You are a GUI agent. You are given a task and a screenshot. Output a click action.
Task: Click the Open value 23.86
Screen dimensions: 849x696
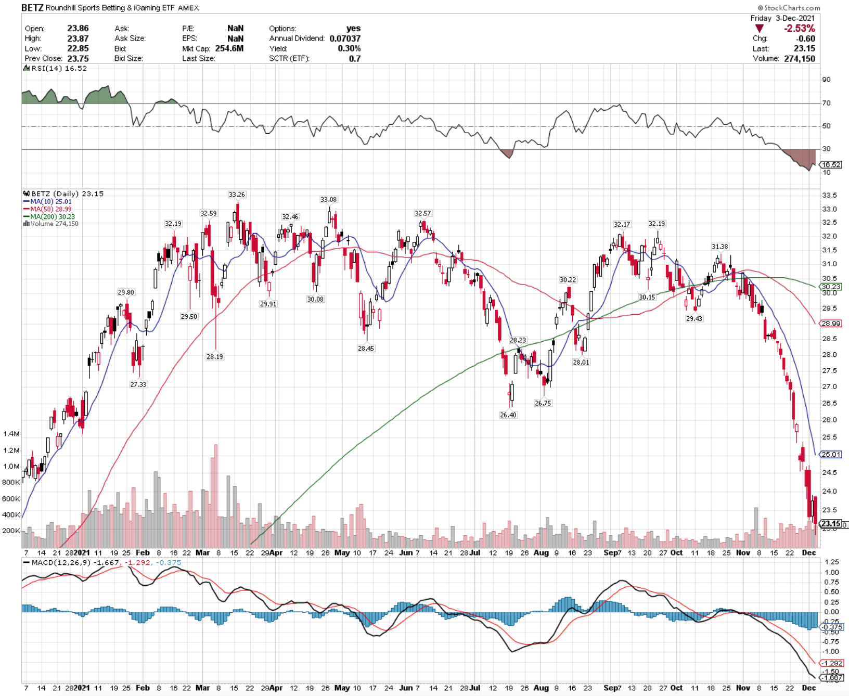pyautogui.click(x=78, y=29)
